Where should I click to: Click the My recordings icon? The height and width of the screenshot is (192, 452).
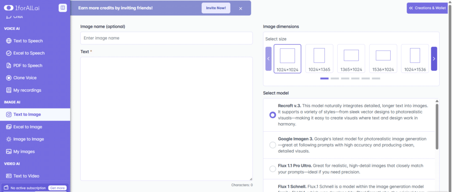(x=9, y=90)
